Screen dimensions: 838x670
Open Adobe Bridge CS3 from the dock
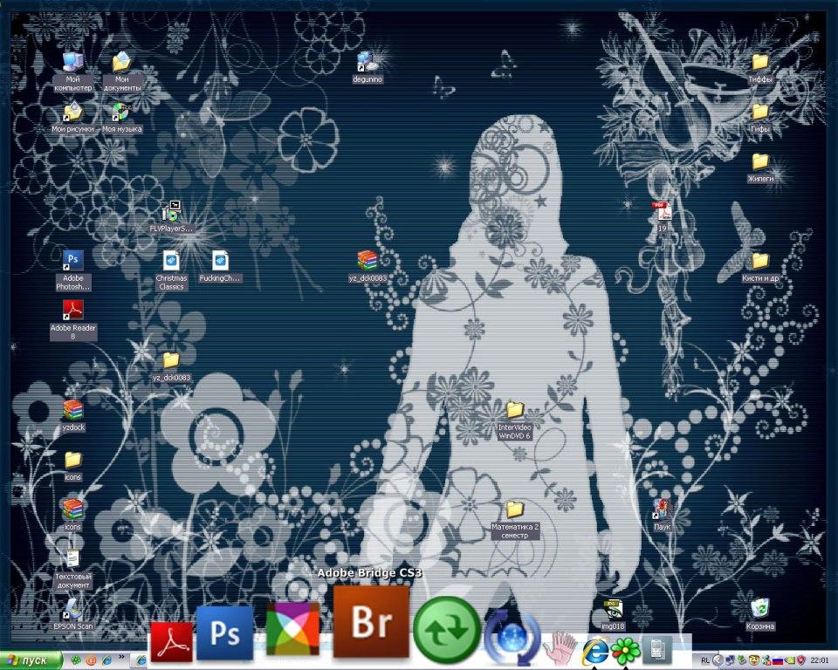pyautogui.click(x=371, y=621)
